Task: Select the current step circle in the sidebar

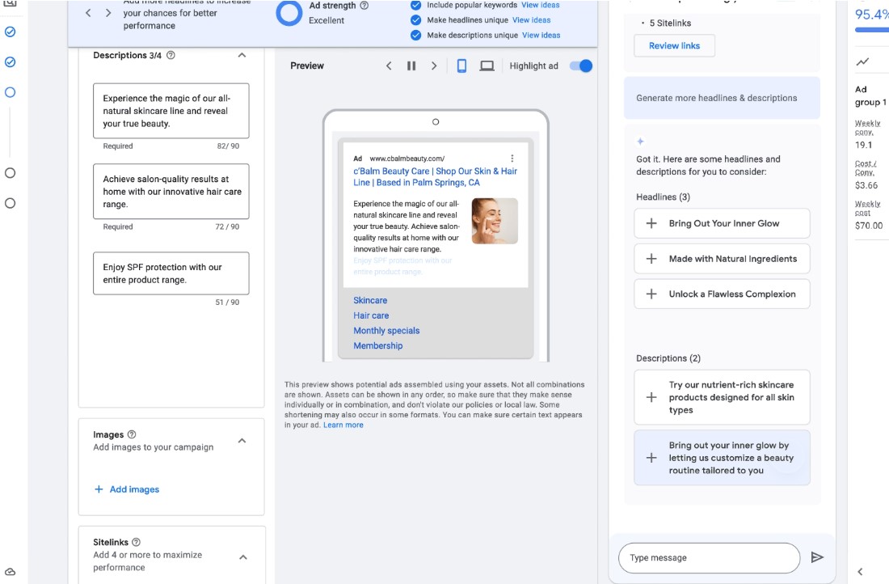Action: (x=11, y=92)
